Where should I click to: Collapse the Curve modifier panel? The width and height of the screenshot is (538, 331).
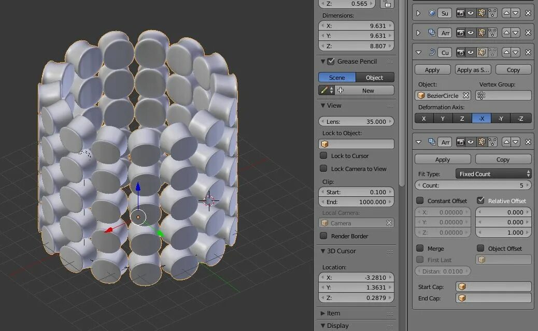418,52
